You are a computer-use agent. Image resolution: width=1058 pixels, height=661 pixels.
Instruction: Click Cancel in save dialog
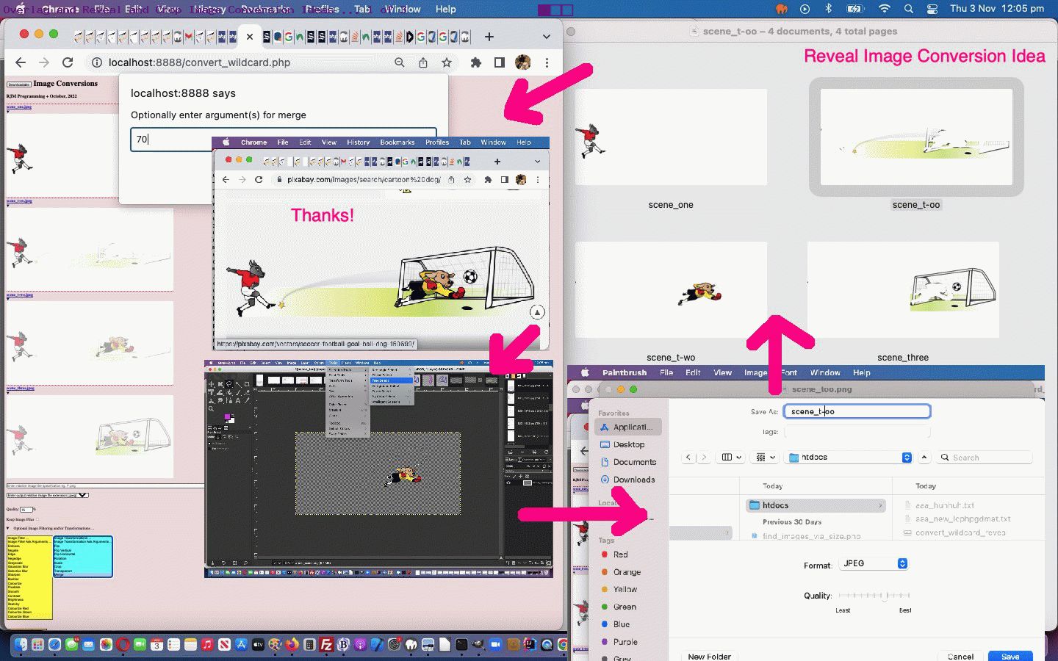(x=960, y=656)
